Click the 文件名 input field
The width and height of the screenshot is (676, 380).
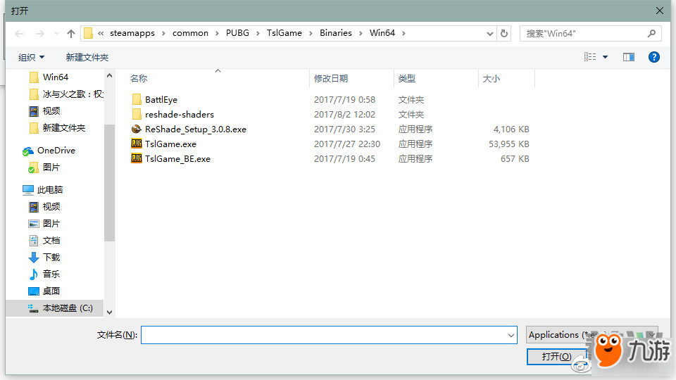coord(329,335)
